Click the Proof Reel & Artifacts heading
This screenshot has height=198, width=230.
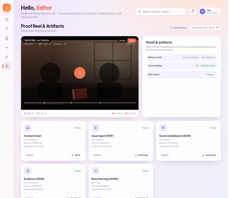(42, 26)
